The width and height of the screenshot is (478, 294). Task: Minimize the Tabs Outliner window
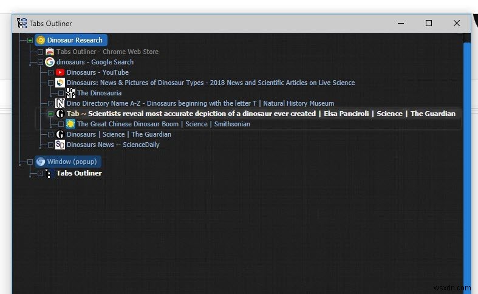(401, 23)
